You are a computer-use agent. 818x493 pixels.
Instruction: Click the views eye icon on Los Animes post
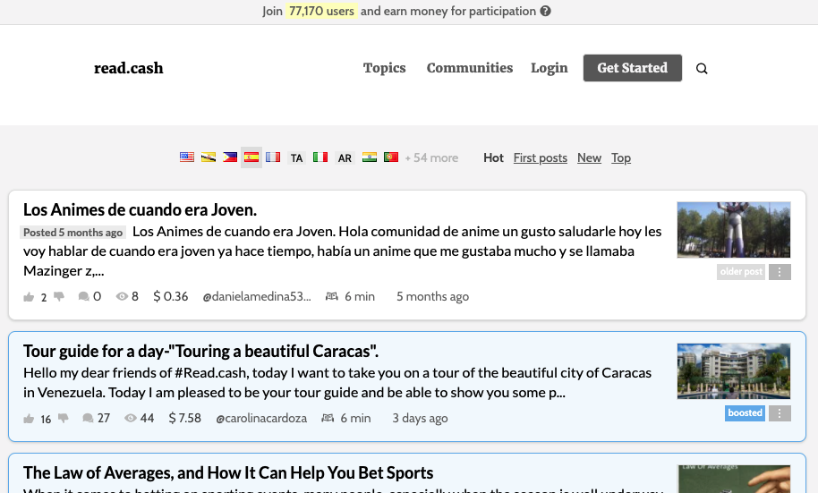pyautogui.click(x=122, y=296)
